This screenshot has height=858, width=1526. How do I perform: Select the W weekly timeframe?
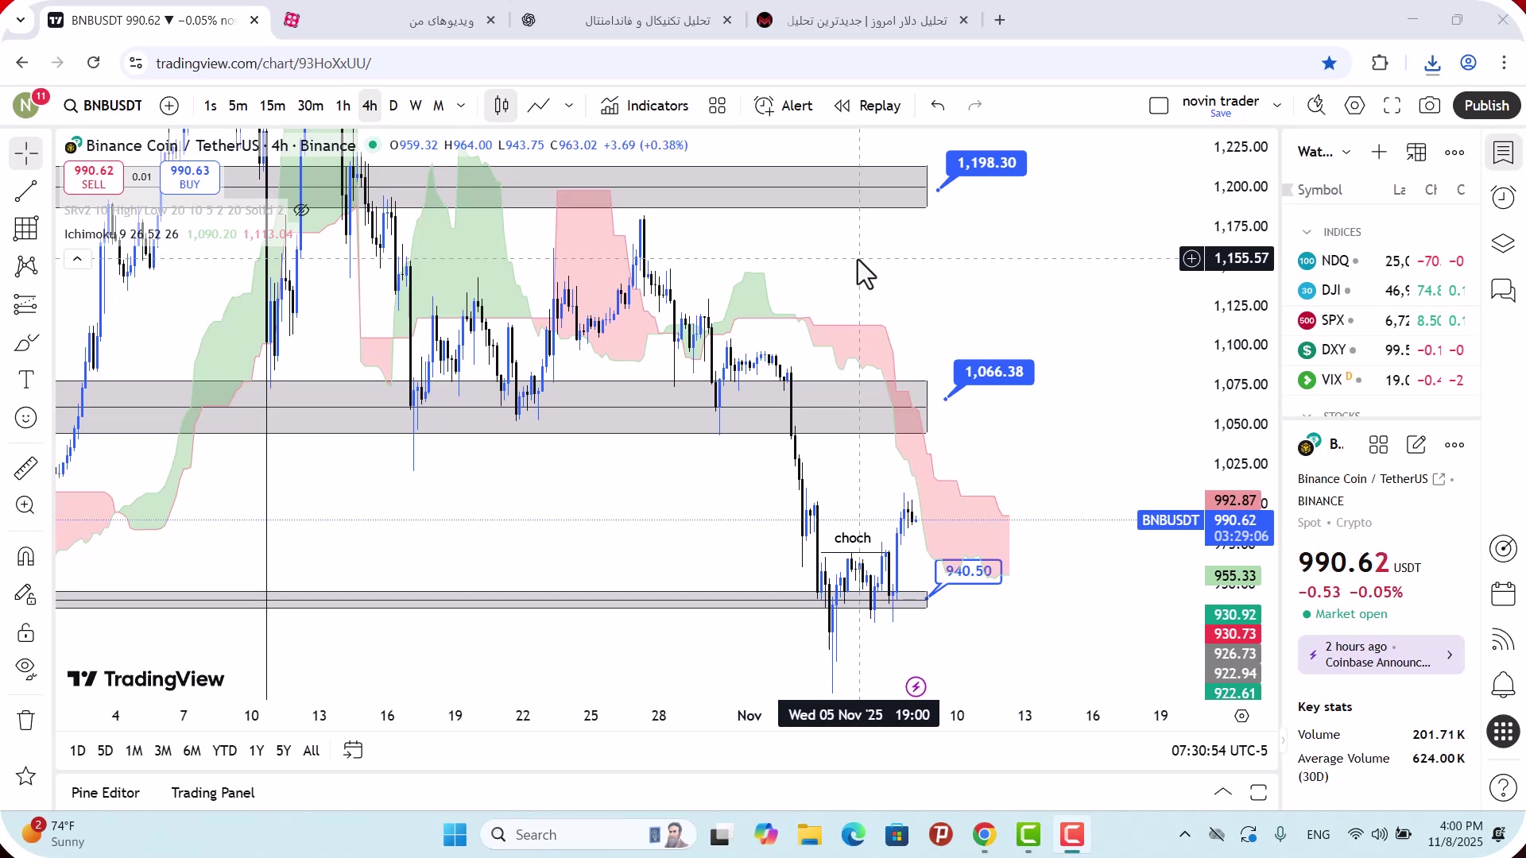click(x=415, y=106)
